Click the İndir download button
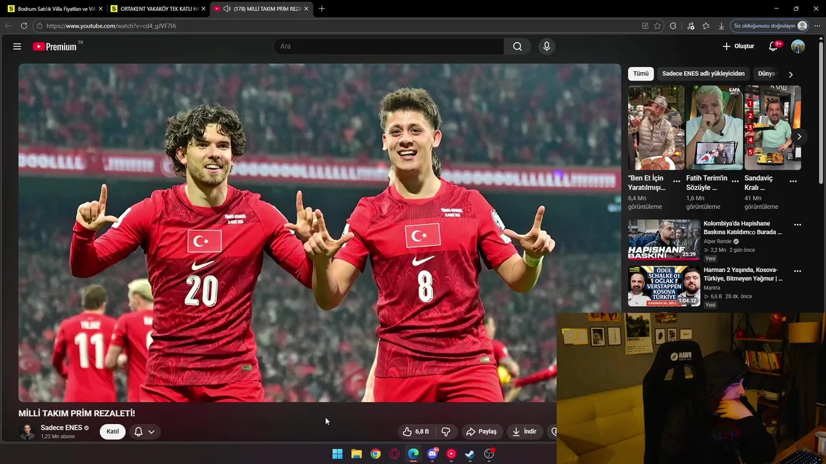The height and width of the screenshot is (464, 826). 524,432
